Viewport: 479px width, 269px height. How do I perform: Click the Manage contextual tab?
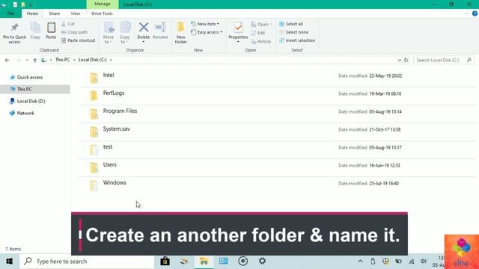103,4
